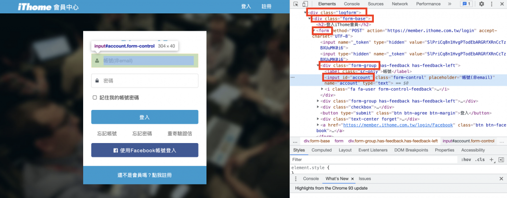Switch to the Sources tab
Screen dimensions: 507x198
coord(375,4)
